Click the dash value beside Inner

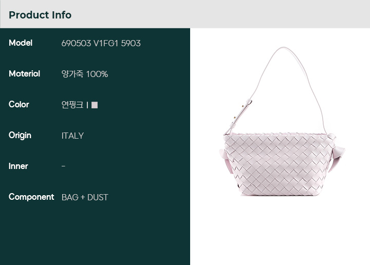click(x=64, y=166)
